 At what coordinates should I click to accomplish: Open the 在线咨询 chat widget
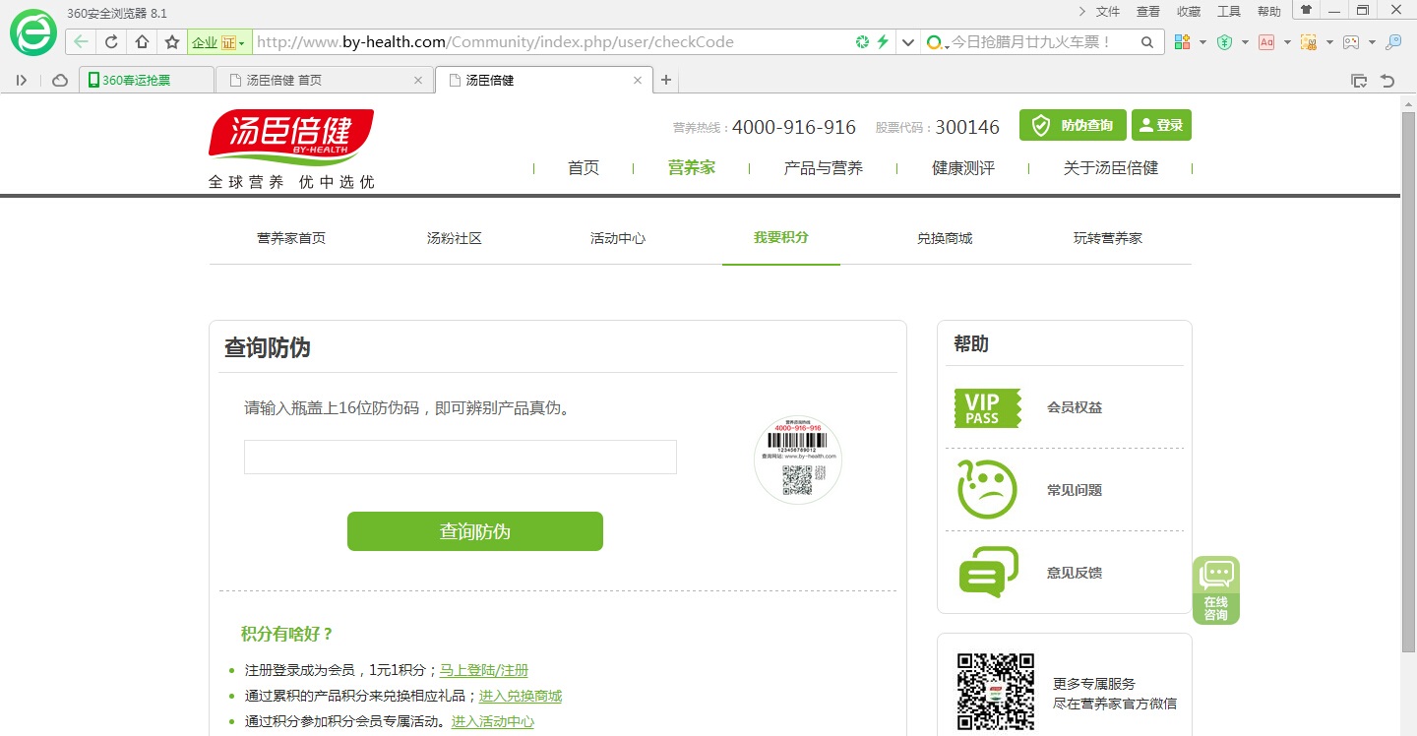pos(1216,589)
